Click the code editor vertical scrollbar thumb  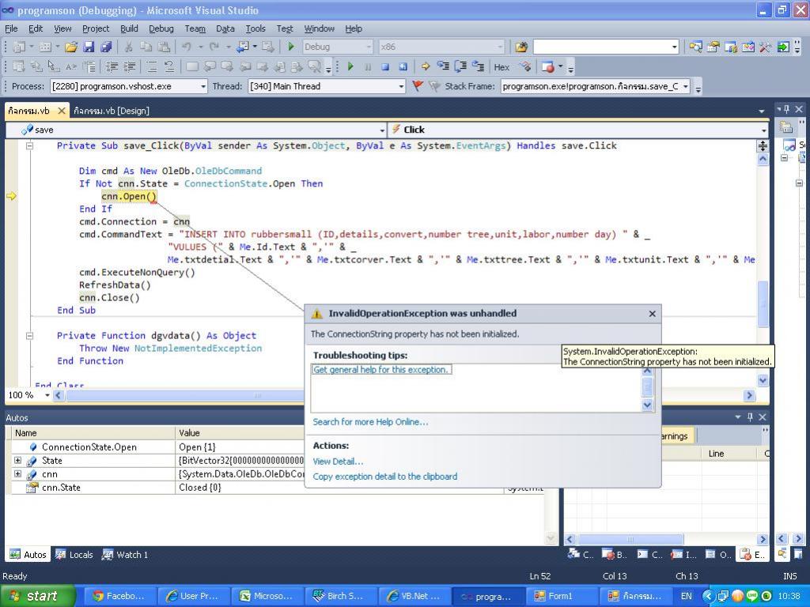(763, 303)
